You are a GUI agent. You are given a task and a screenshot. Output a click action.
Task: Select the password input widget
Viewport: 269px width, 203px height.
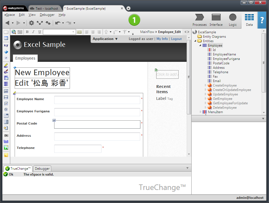coord(6,97)
